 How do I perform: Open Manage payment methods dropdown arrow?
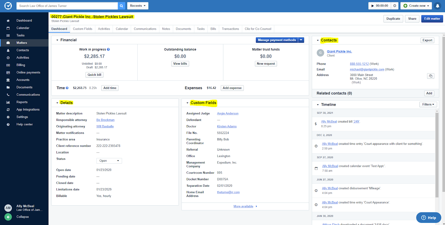[301, 40]
